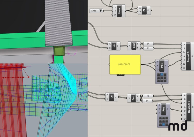Viewport: 194px width, 137px height.
Task: Open the Links value list dropdown
Action: (96, 11)
